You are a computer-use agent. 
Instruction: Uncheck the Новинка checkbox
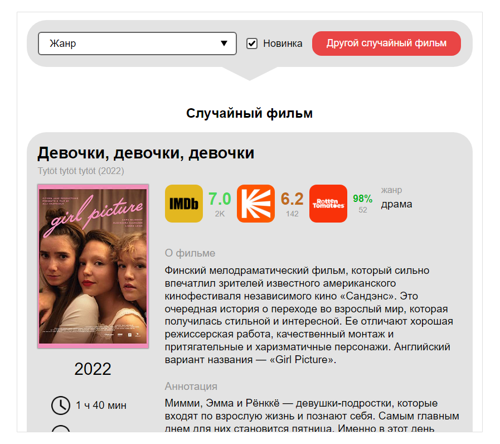click(252, 44)
